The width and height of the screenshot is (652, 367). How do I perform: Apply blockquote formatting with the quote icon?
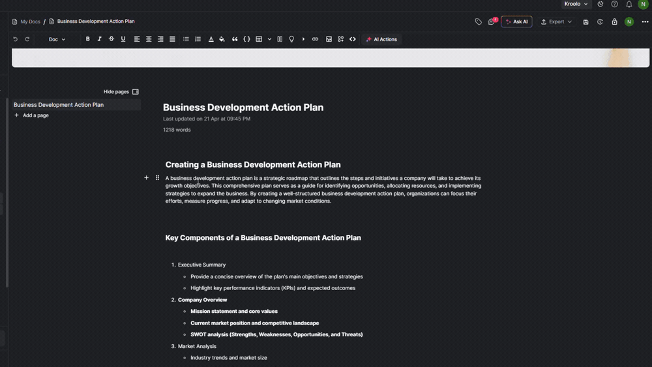[x=235, y=39]
